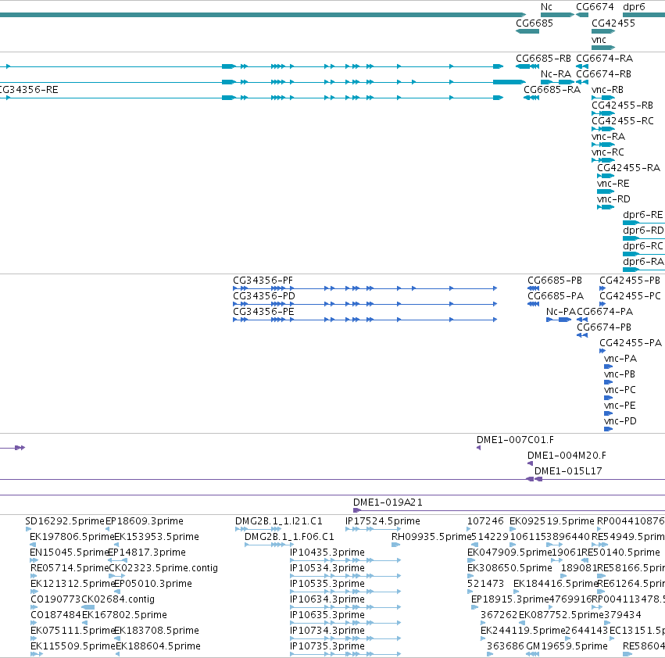Click the DME1-004M20.F clone label
Image resolution: width=665 pixels, height=658 pixels.
pos(567,456)
